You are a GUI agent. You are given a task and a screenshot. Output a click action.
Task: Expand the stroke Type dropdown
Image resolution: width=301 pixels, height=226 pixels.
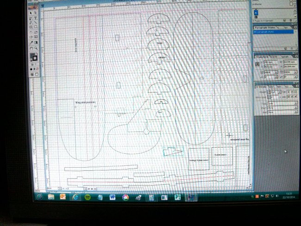point(279,104)
